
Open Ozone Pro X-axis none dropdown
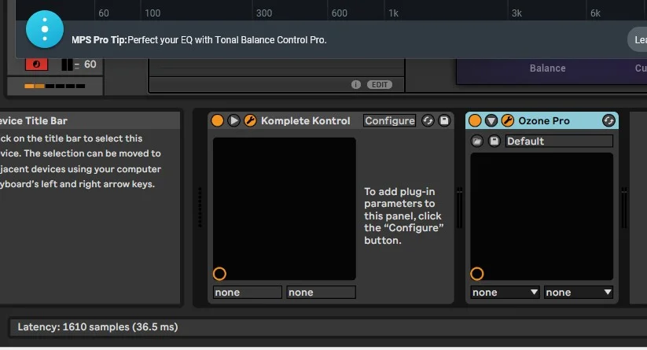point(505,293)
